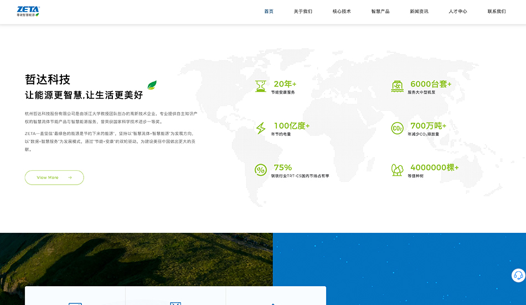Open the headset customer service widget
The width and height of the screenshot is (526, 305).
pyautogui.click(x=518, y=276)
